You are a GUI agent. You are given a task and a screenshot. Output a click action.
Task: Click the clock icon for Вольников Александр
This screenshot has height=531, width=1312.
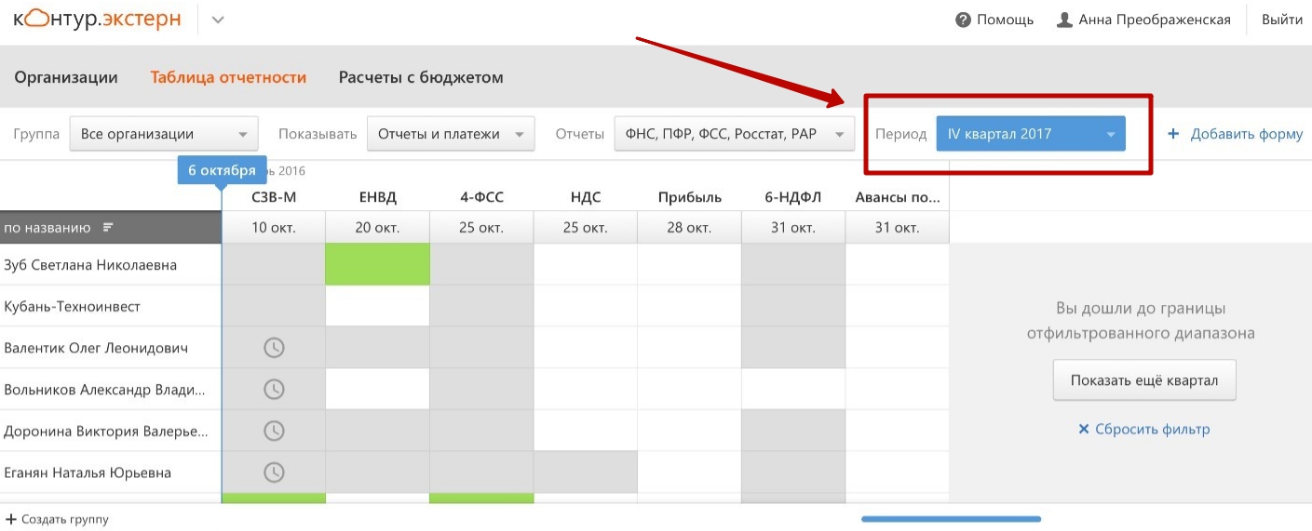click(x=274, y=389)
